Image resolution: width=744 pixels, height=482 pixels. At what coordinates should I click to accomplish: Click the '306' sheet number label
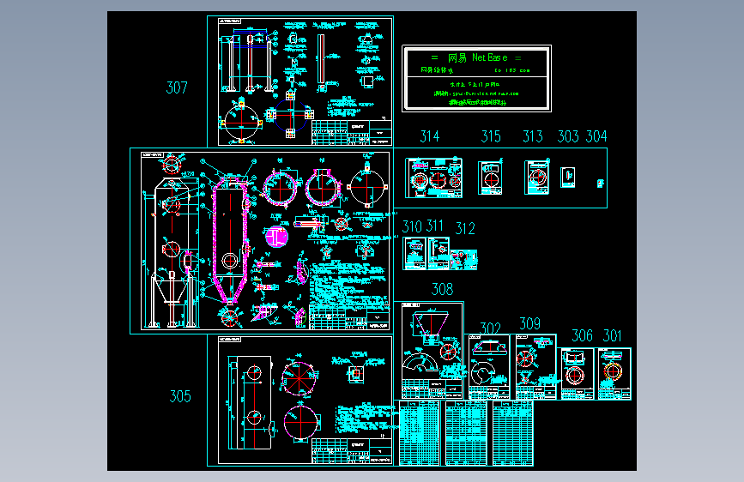tap(582, 336)
